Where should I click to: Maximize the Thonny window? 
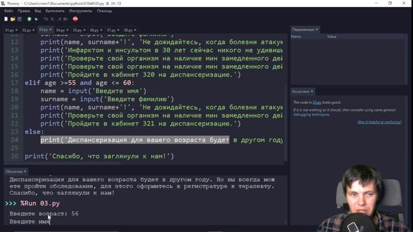(x=390, y=3)
